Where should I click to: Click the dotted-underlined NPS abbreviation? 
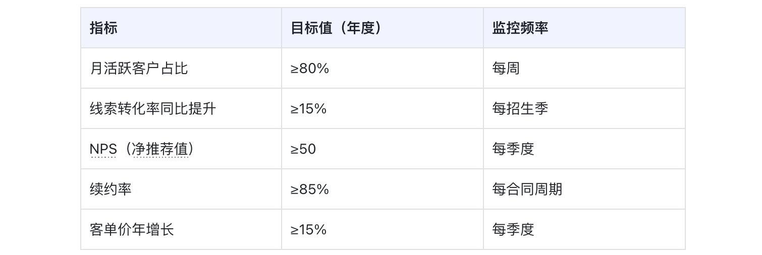103,149
